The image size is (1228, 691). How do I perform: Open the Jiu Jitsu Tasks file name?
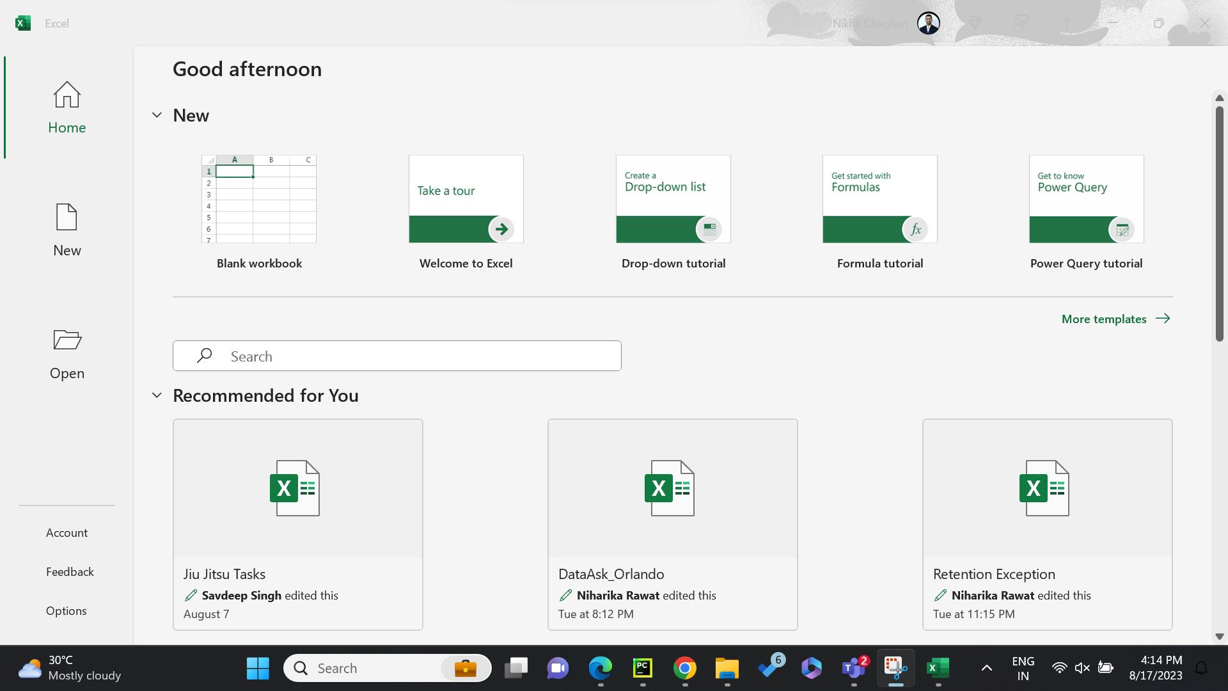coord(224,574)
